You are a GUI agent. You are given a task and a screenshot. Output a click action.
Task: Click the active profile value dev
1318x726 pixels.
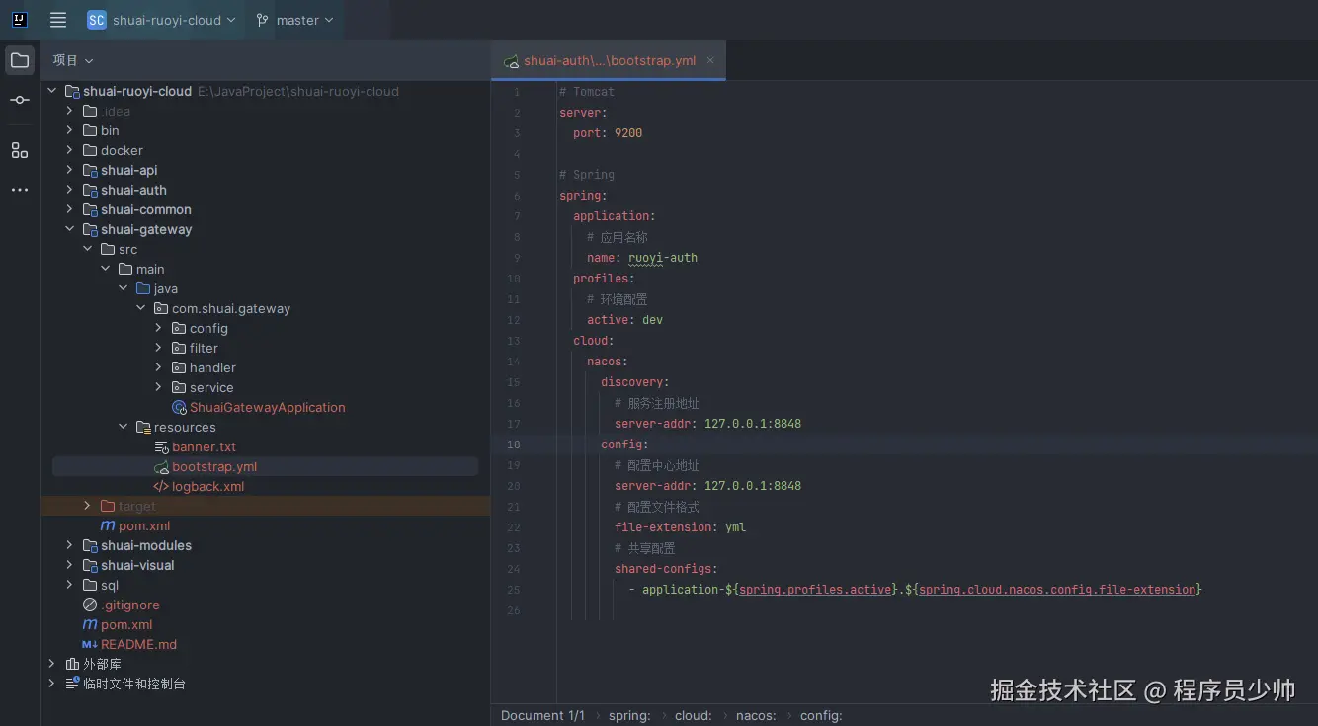[652, 320]
